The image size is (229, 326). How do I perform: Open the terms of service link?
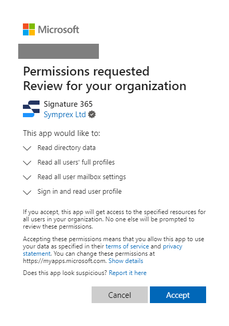[127, 246]
